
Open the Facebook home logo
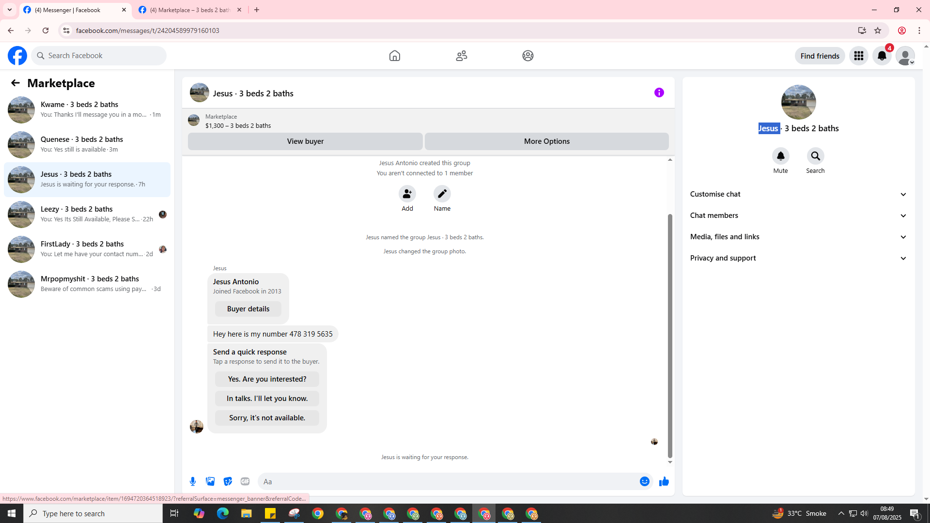pos(17,56)
